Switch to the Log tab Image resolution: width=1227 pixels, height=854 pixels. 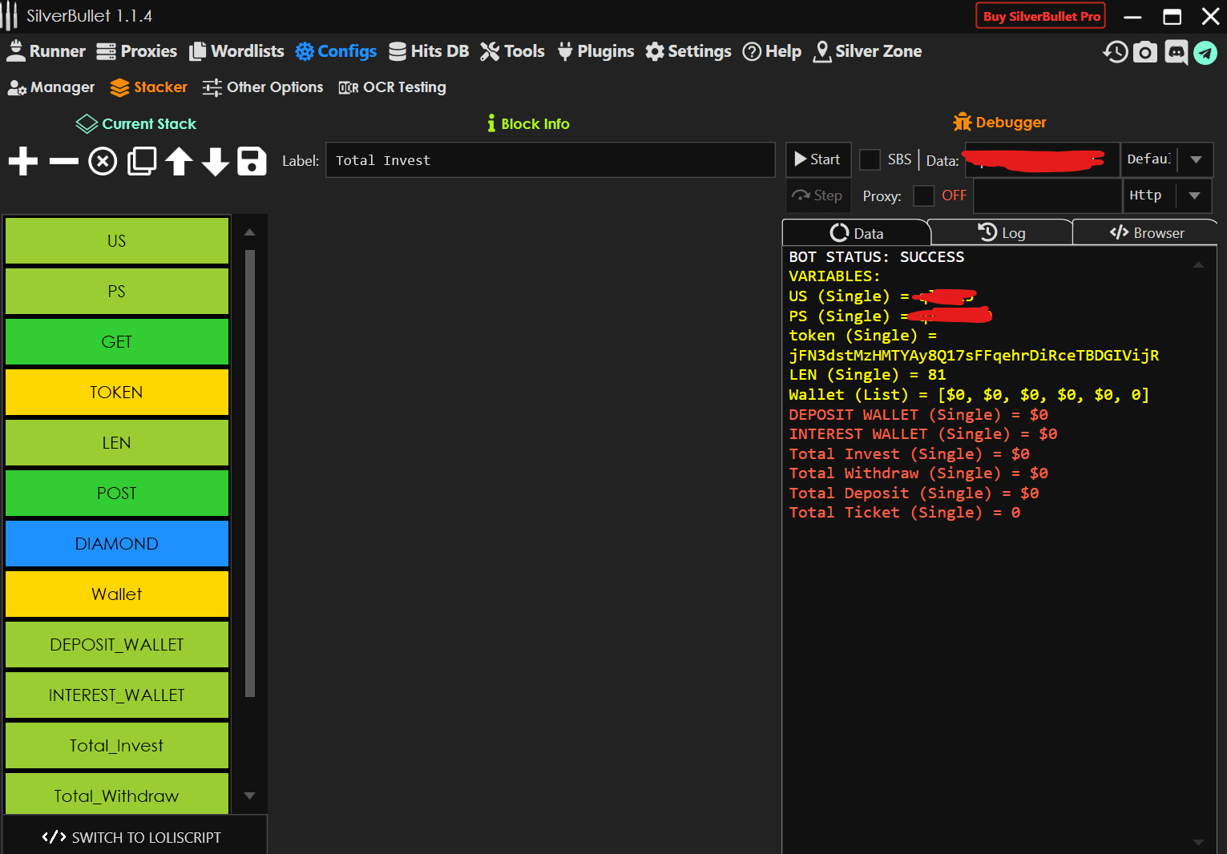tap(1002, 232)
